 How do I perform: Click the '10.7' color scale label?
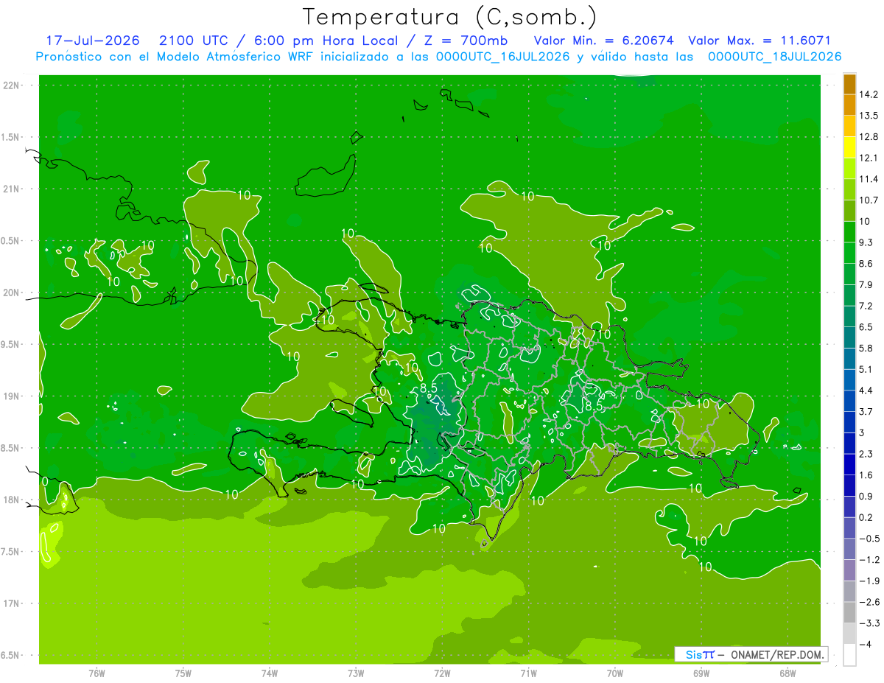tap(870, 200)
